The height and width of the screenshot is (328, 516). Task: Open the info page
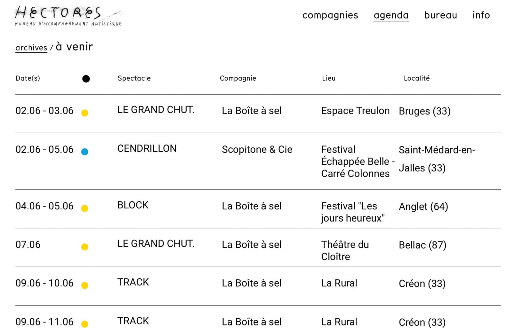pos(481,15)
